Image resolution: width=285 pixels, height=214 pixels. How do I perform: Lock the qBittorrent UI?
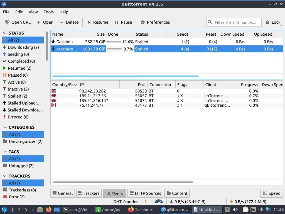coord(273,22)
